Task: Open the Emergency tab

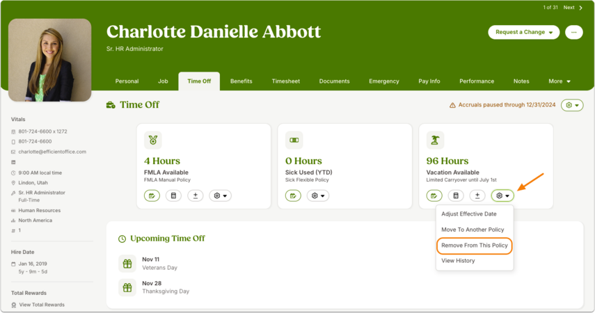Action: 384,81
